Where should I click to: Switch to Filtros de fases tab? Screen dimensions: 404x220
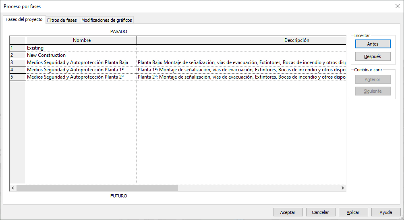tap(62, 20)
